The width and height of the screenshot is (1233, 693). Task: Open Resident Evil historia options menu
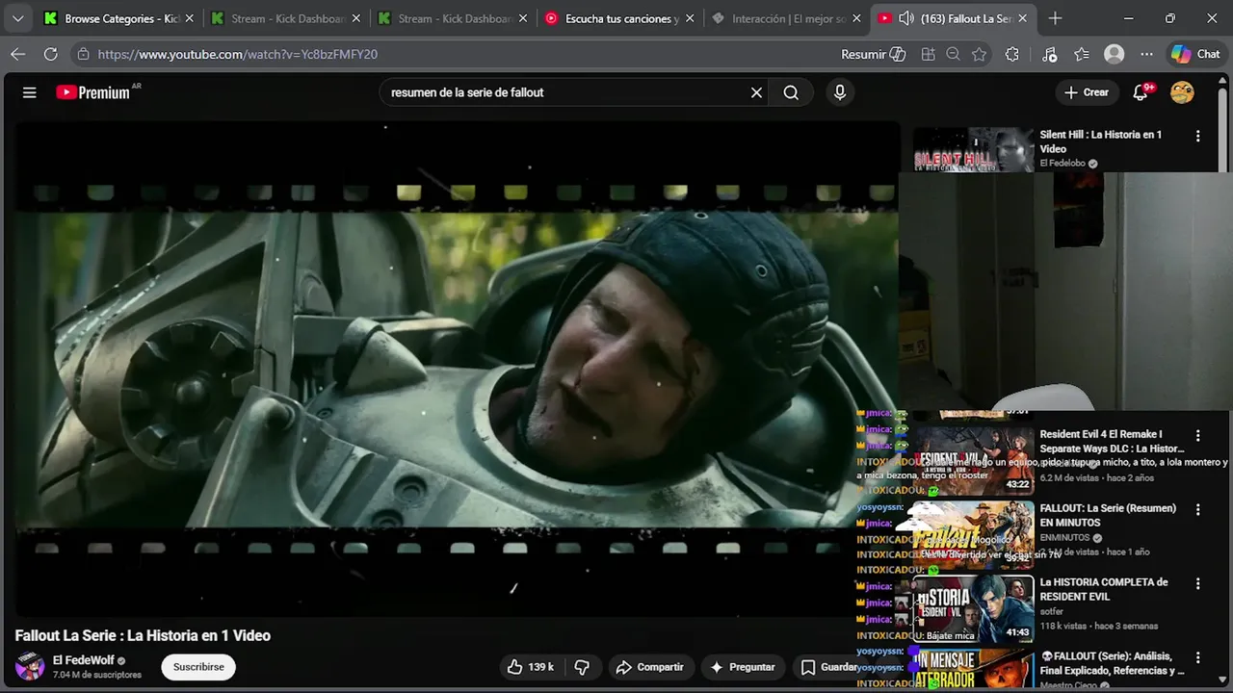pos(1197,583)
